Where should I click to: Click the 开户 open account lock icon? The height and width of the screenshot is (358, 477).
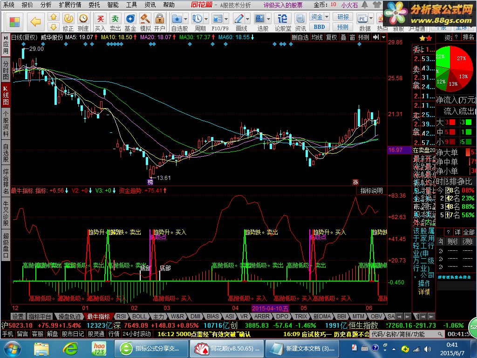pos(160,22)
